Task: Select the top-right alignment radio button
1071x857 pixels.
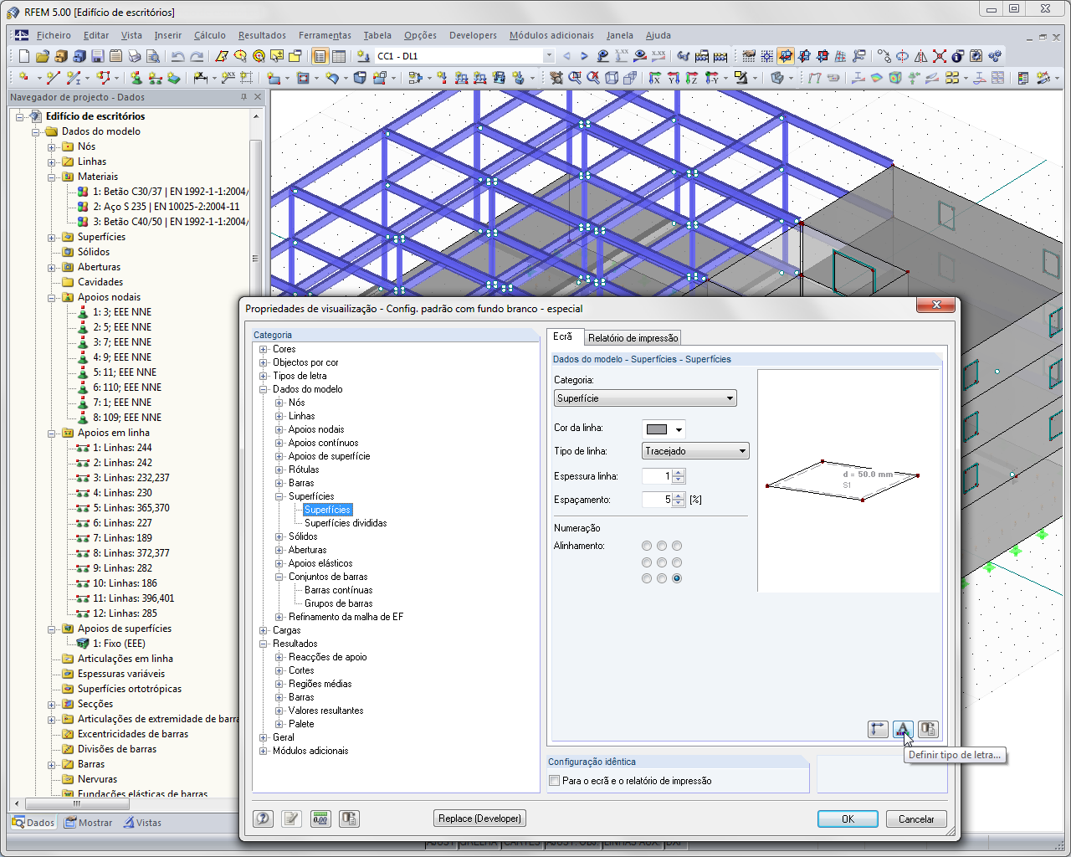Action: coord(677,547)
